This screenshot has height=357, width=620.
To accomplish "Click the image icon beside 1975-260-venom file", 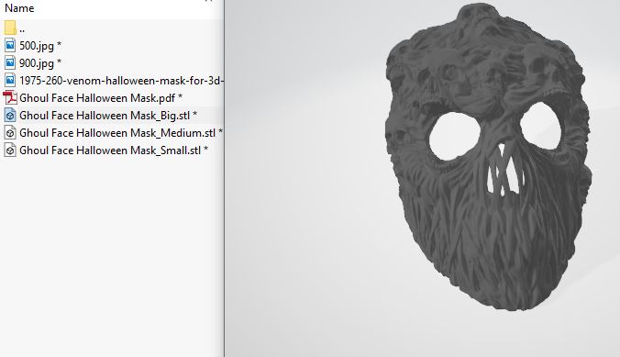I will pyautogui.click(x=10, y=81).
